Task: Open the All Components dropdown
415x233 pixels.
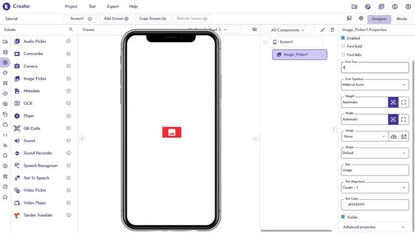Action: tap(288, 30)
